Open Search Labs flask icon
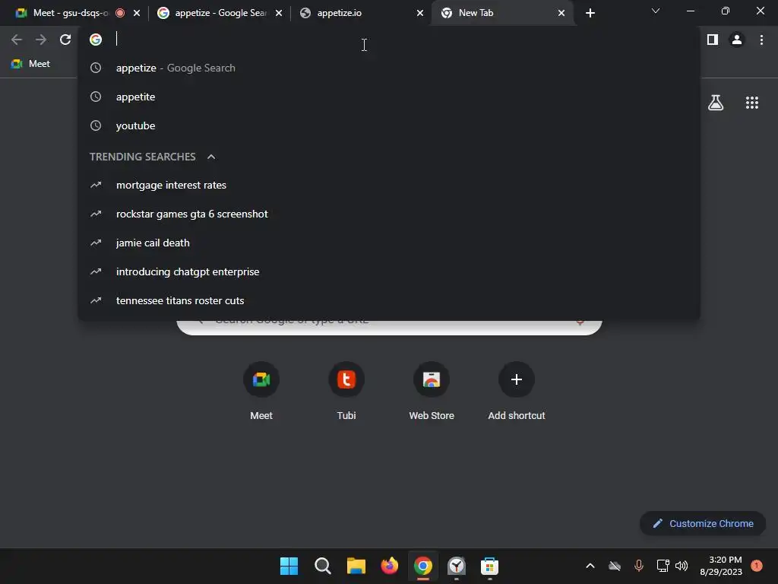The image size is (778, 584). point(716,103)
